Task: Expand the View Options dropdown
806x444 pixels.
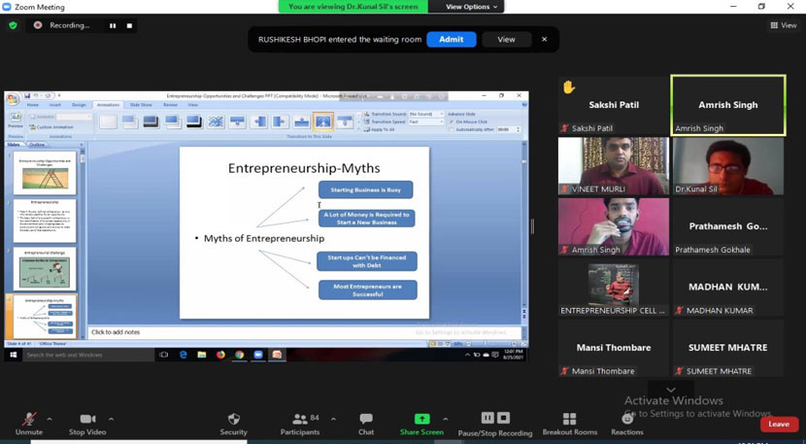Action: (471, 7)
